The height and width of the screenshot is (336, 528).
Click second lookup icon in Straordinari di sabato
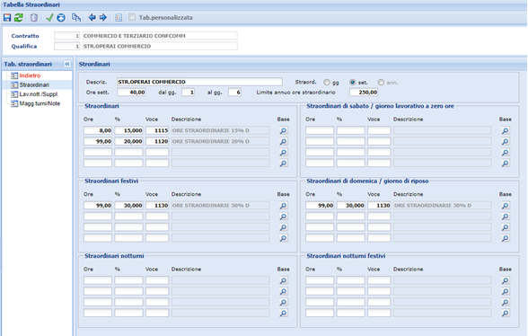506,141
